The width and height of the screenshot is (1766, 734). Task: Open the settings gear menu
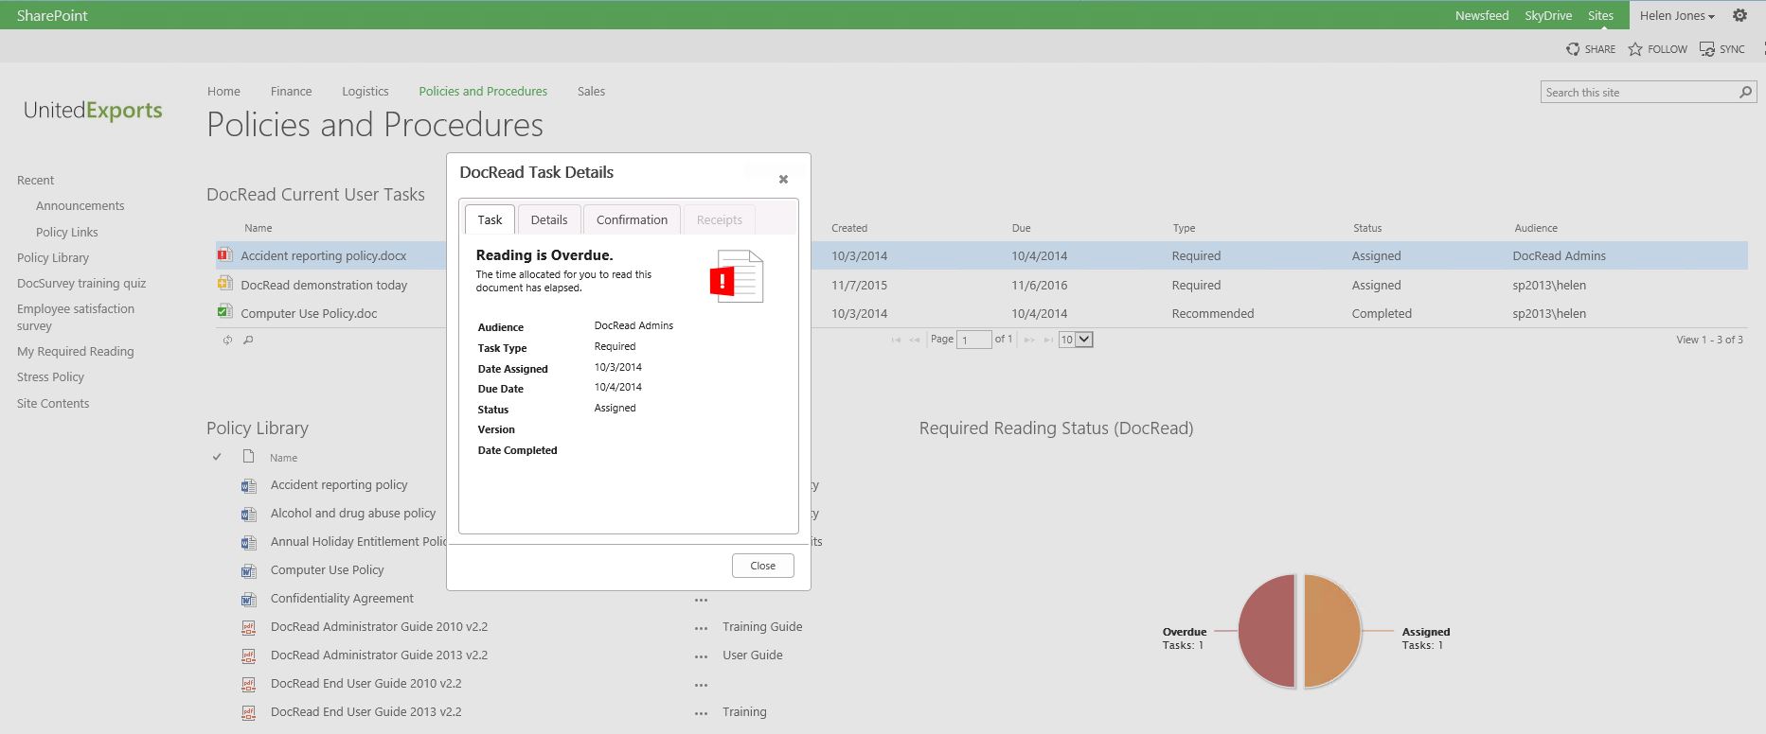pos(1739,15)
